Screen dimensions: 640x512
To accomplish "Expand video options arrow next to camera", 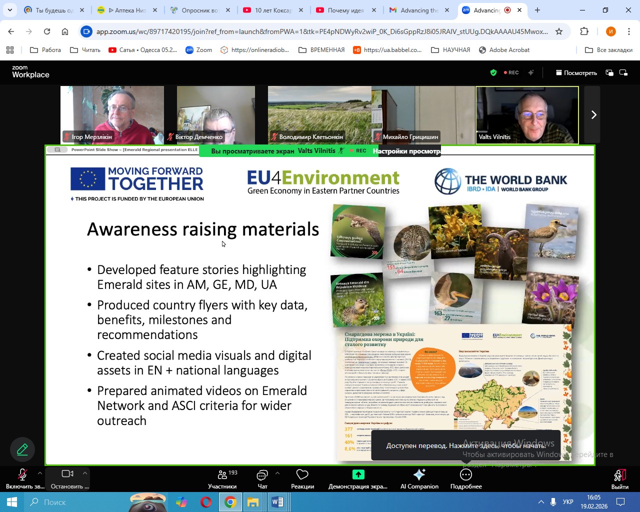I will pyautogui.click(x=85, y=473).
